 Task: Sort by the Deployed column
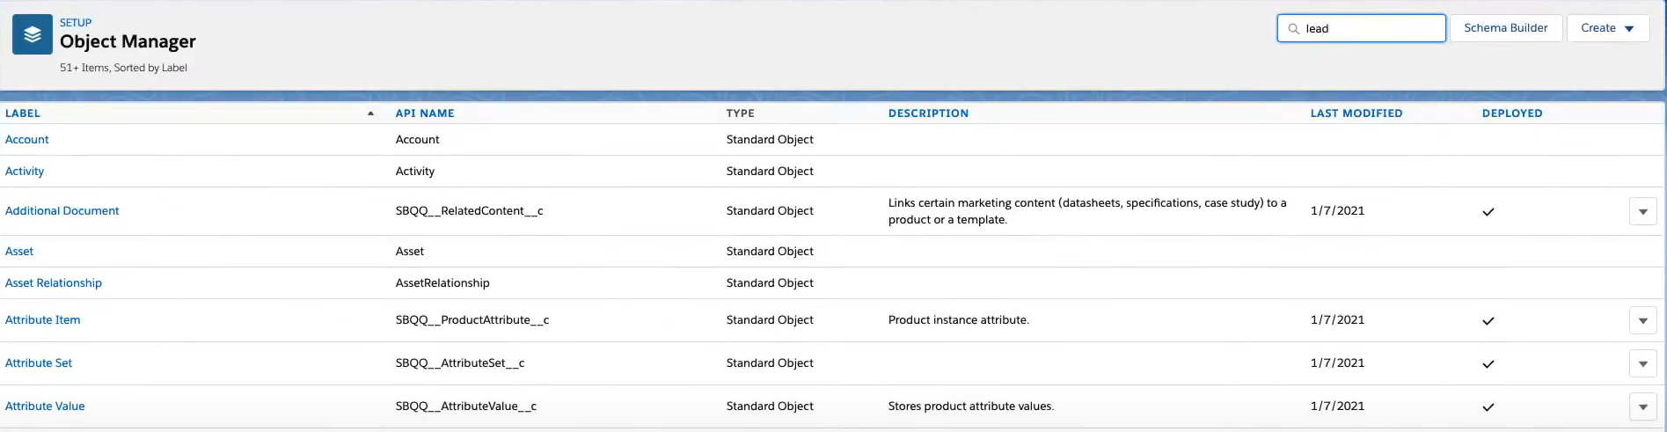1512,113
